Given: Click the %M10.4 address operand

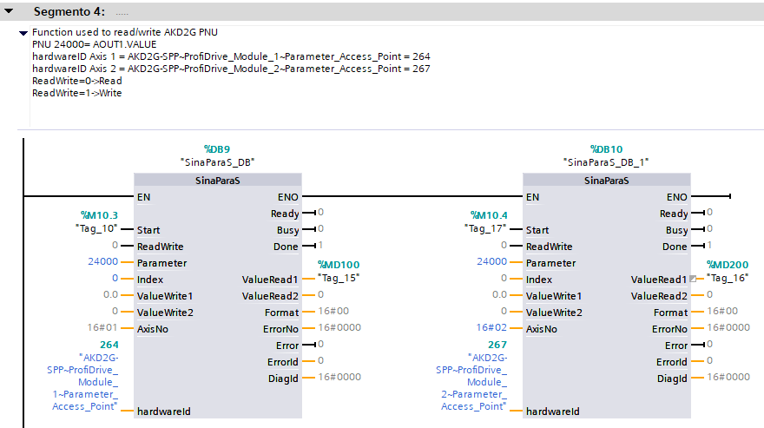Looking at the screenshot, I should tap(489, 215).
